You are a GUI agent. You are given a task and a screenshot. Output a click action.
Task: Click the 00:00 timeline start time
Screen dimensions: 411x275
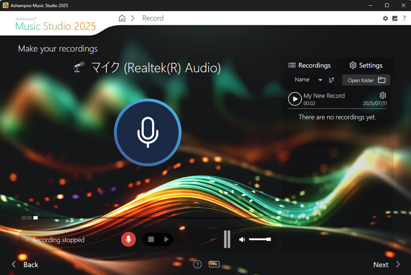click(x=26, y=218)
